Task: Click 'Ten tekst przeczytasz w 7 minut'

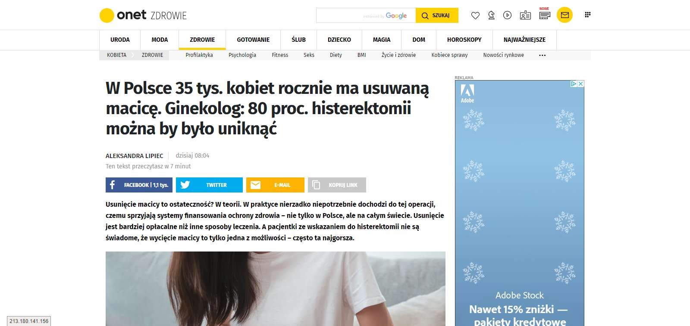Action: coord(148,166)
